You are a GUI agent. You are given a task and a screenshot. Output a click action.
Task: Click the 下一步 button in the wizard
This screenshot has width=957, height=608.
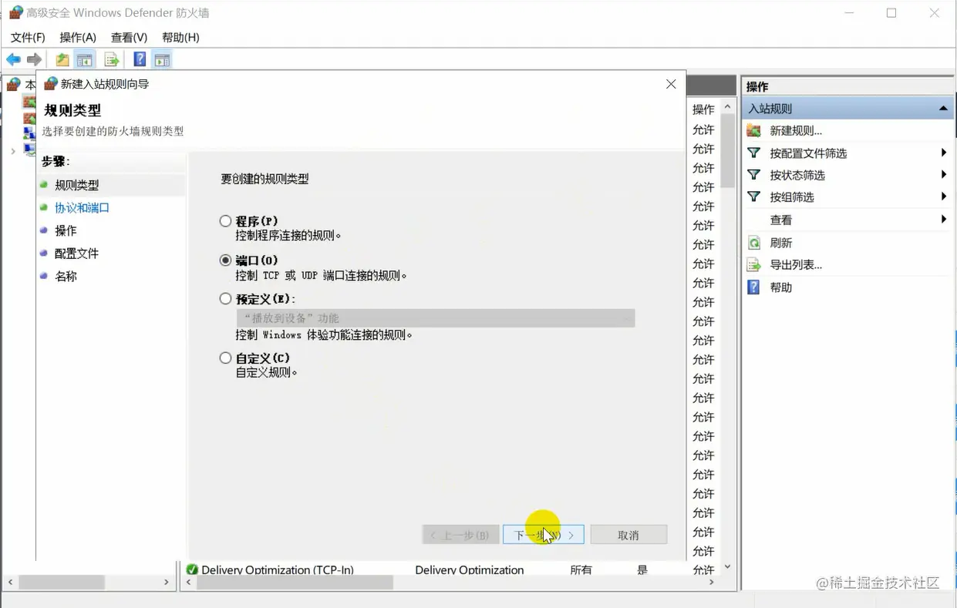click(x=544, y=535)
